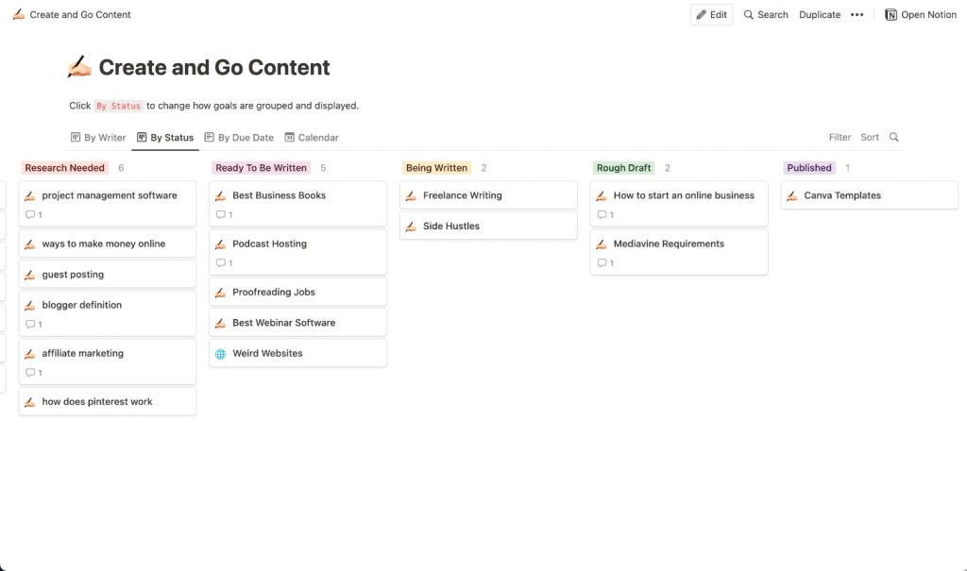Switch to the By Due Date view
This screenshot has height=571, width=967.
click(246, 137)
